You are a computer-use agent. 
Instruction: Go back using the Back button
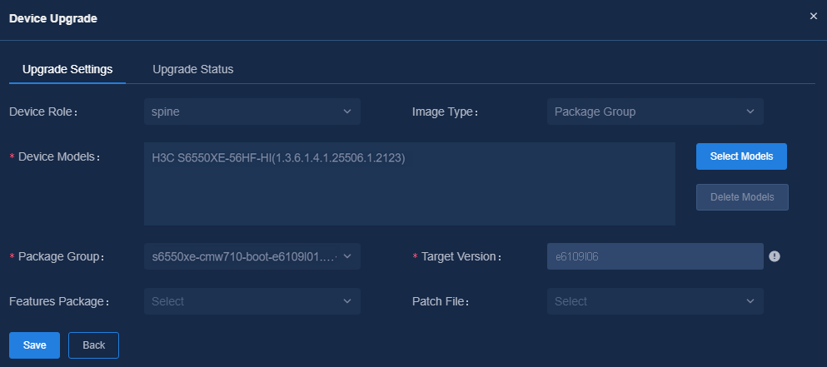pyautogui.click(x=94, y=345)
